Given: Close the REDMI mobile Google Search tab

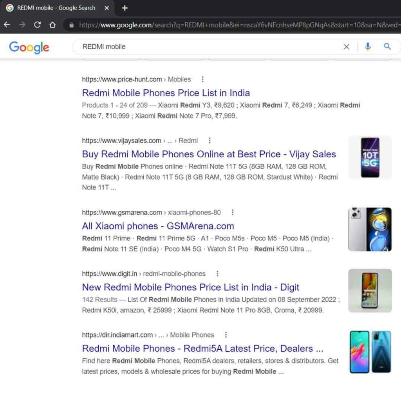Looking at the screenshot, I should coord(107,8).
